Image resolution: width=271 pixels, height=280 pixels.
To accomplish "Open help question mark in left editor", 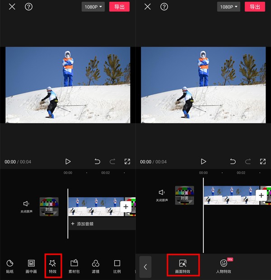I will click(x=28, y=7).
